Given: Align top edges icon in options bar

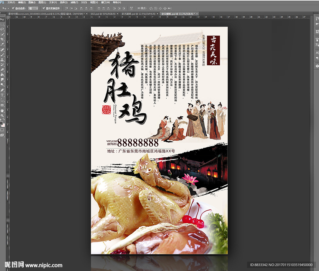Looking at the screenshot, I should (67, 8).
